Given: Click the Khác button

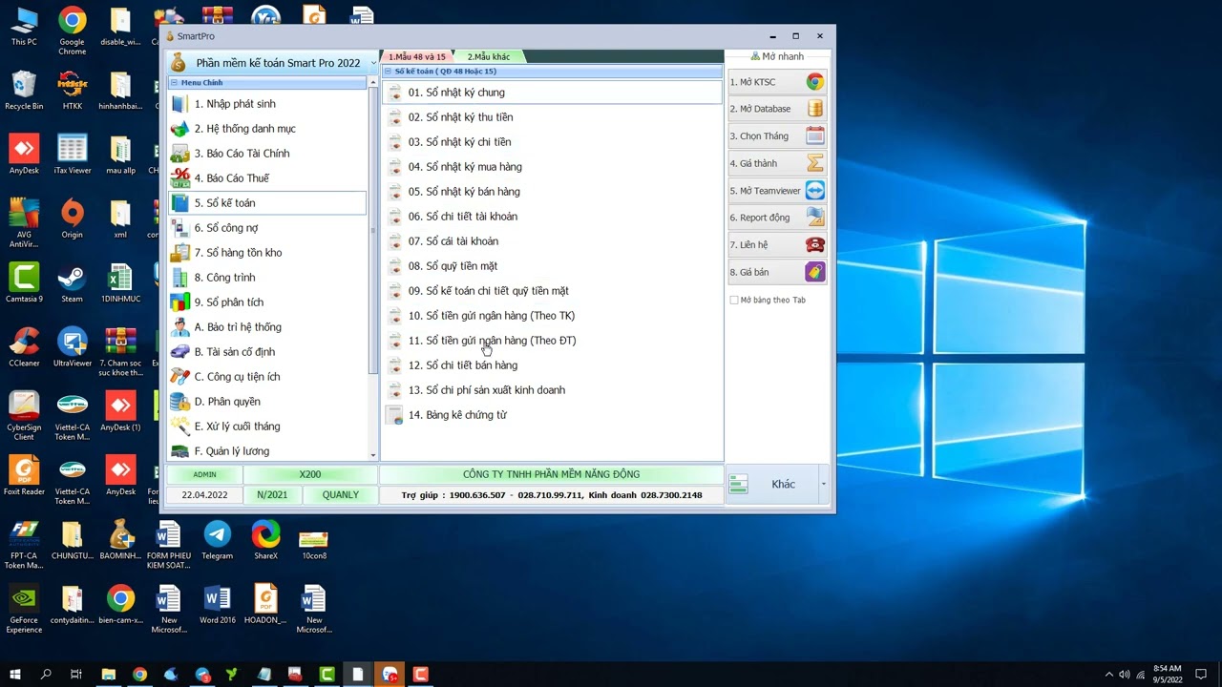Looking at the screenshot, I should [772, 485].
